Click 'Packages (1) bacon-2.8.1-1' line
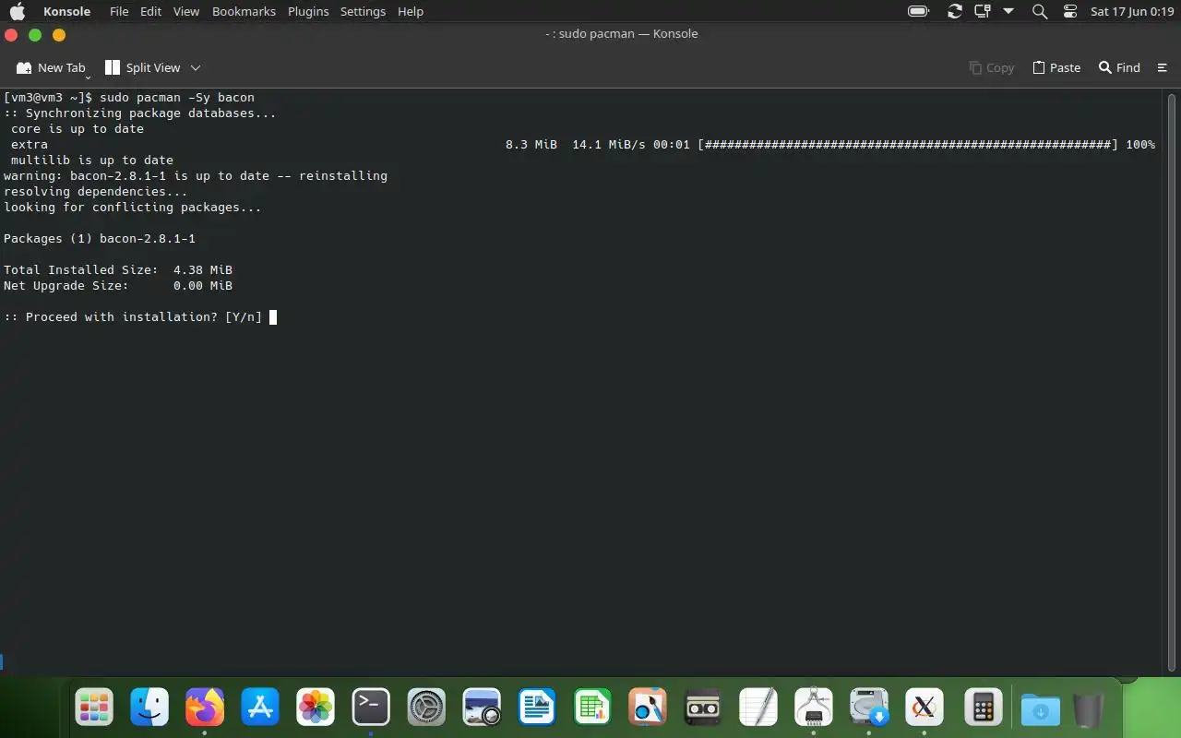This screenshot has height=738, width=1181. (x=100, y=239)
